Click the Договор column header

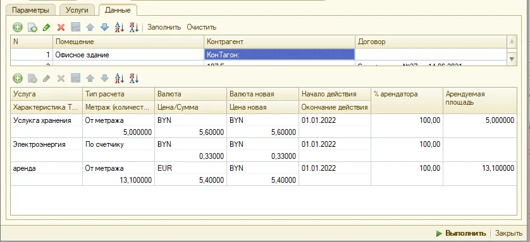pyautogui.click(x=431, y=42)
